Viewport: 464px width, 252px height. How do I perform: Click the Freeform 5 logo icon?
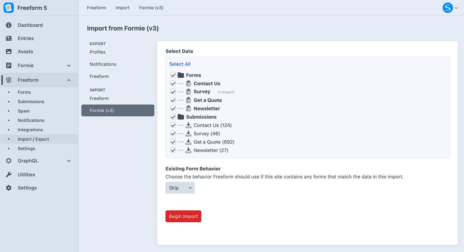(x=9, y=8)
